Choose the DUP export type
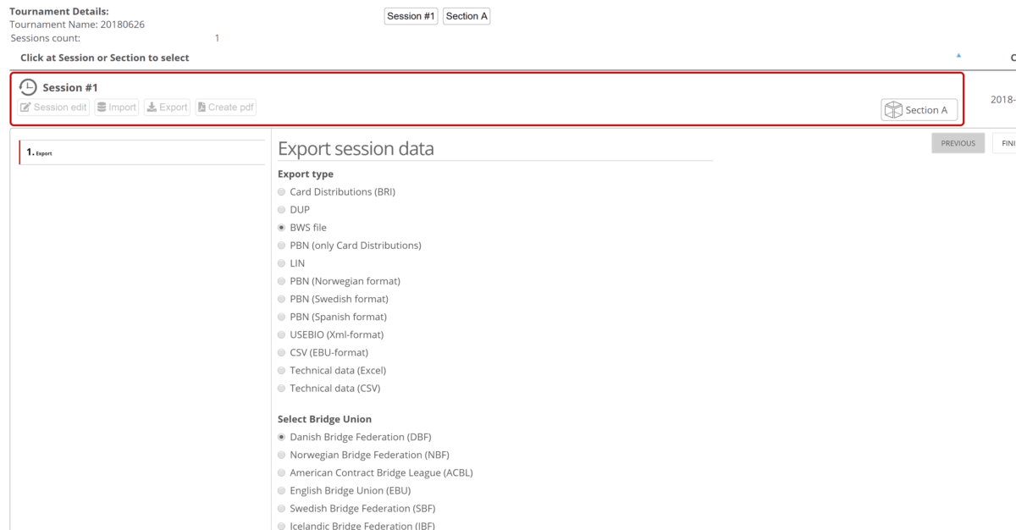 (282, 210)
